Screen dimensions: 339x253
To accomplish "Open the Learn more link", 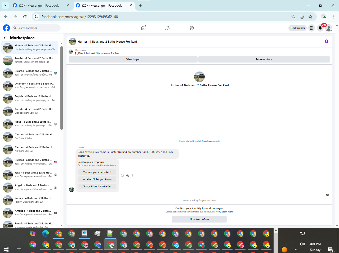I will [x=228, y=212].
